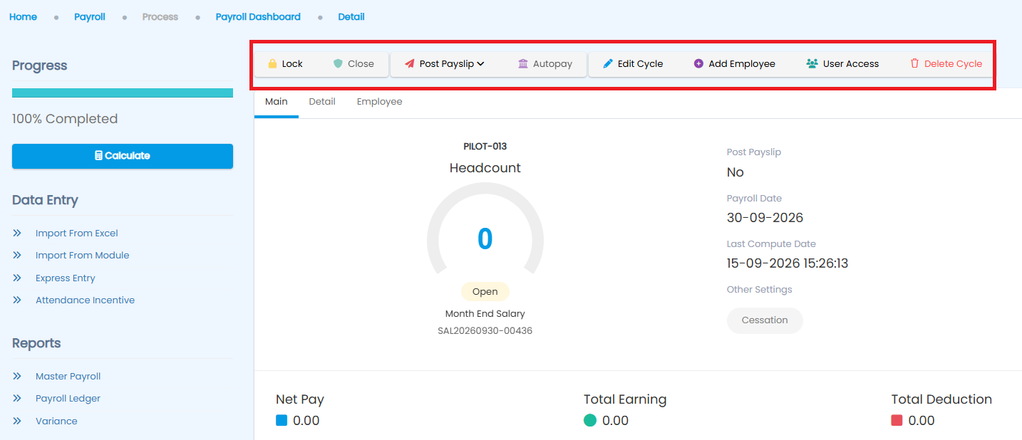Click the red Total Deduction square
The height and width of the screenshot is (440, 1022).
(897, 420)
